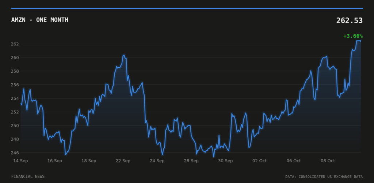Click the Consolidated US Exchange Data credit
The height and width of the screenshot is (183, 374).
click(324, 176)
